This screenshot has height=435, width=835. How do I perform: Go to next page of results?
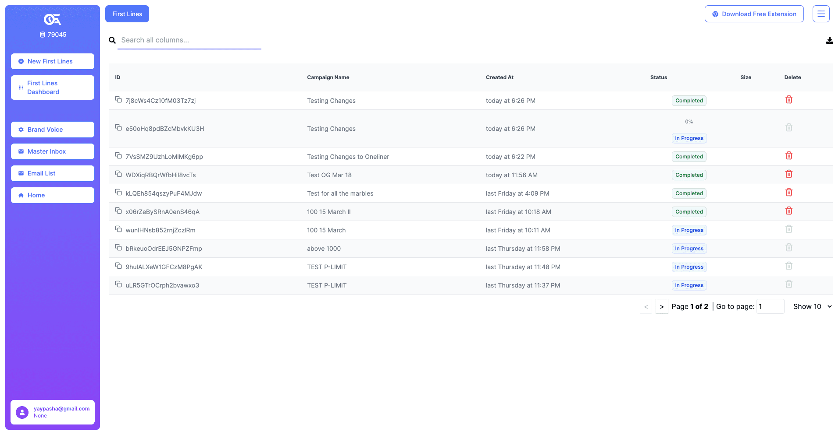tap(662, 307)
